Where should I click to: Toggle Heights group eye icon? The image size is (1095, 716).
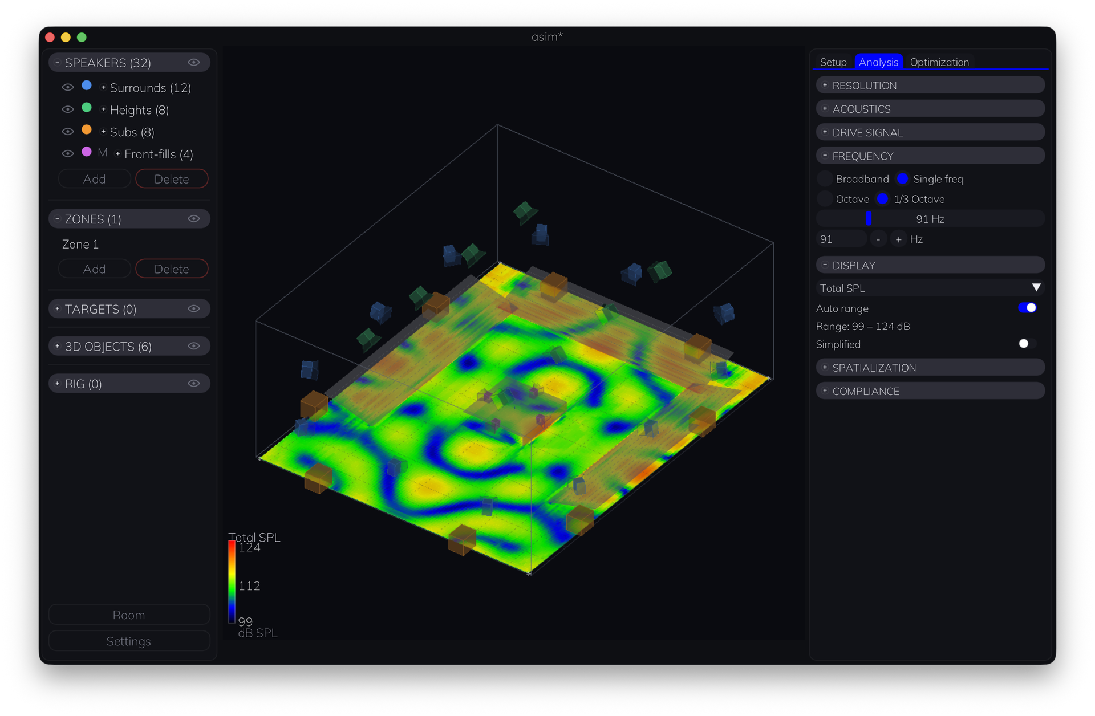tap(68, 109)
